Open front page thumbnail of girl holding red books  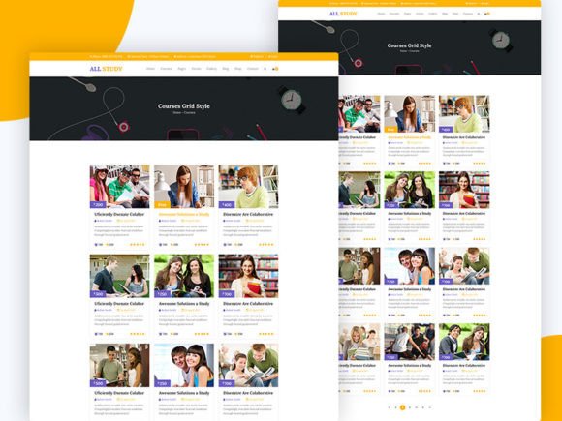pyautogui.click(x=248, y=276)
